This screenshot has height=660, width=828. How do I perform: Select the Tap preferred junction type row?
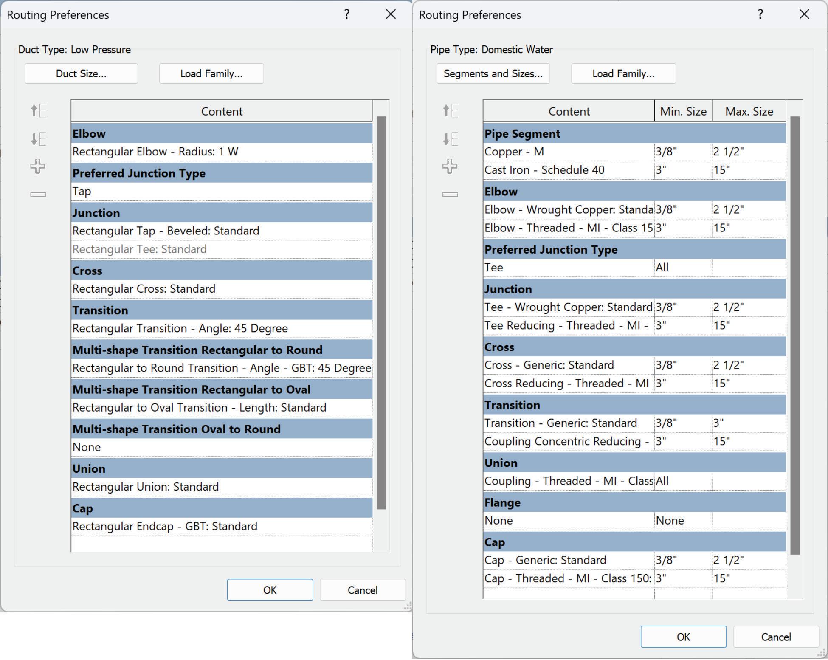coord(221,192)
